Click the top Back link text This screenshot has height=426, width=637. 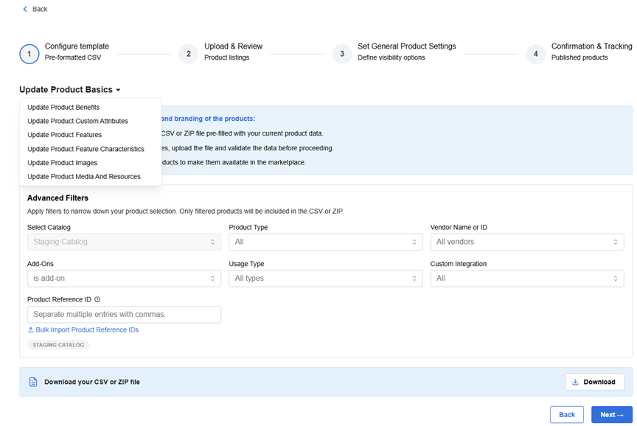pyautogui.click(x=40, y=9)
